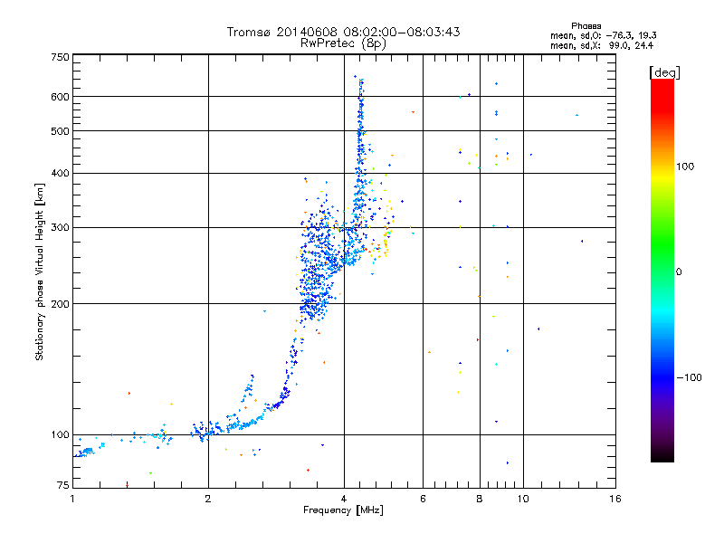Click the y-axis tick label "600"

[60, 97]
